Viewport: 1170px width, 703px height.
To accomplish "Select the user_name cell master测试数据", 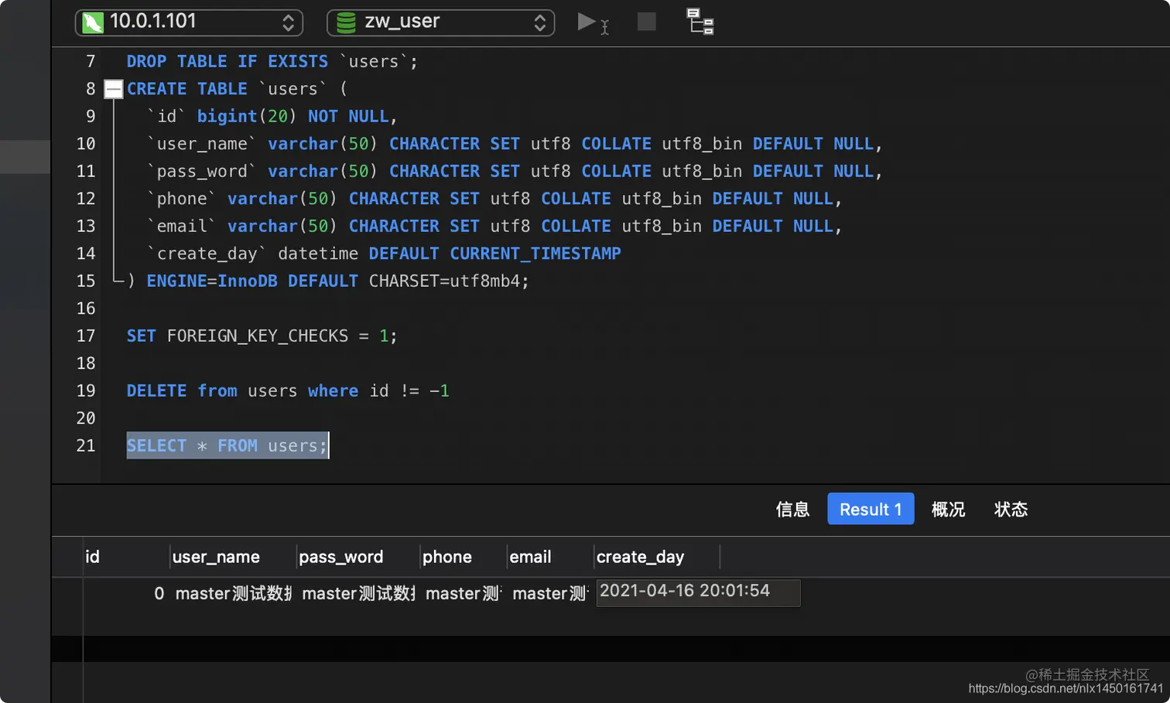I will click(233, 593).
